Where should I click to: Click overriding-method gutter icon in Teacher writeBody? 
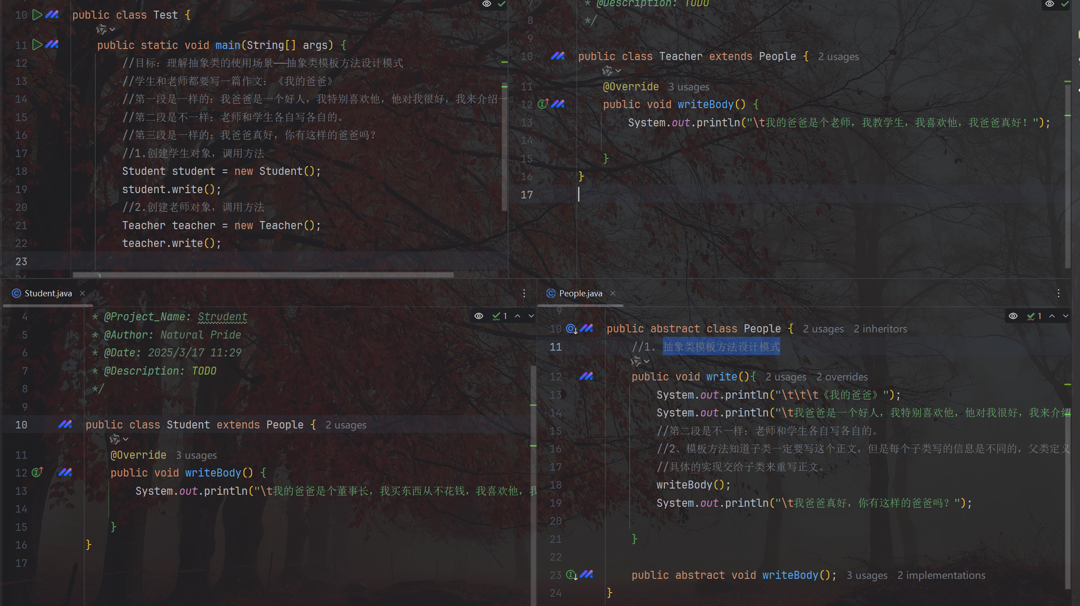click(543, 104)
